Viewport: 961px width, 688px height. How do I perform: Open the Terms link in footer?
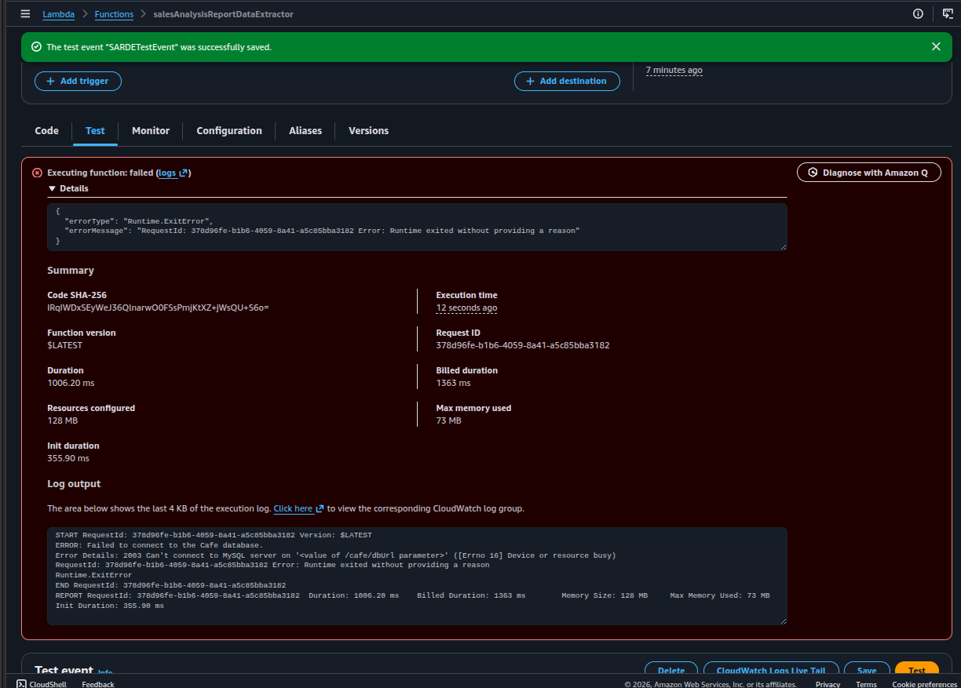click(866, 684)
